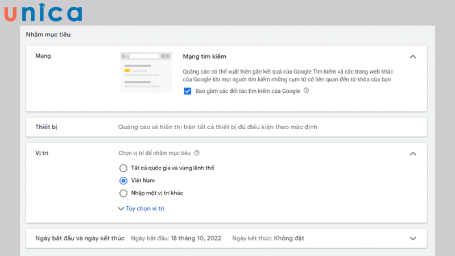Select the 'Việt Nam' radio button
455x256 pixels.
[123, 180]
